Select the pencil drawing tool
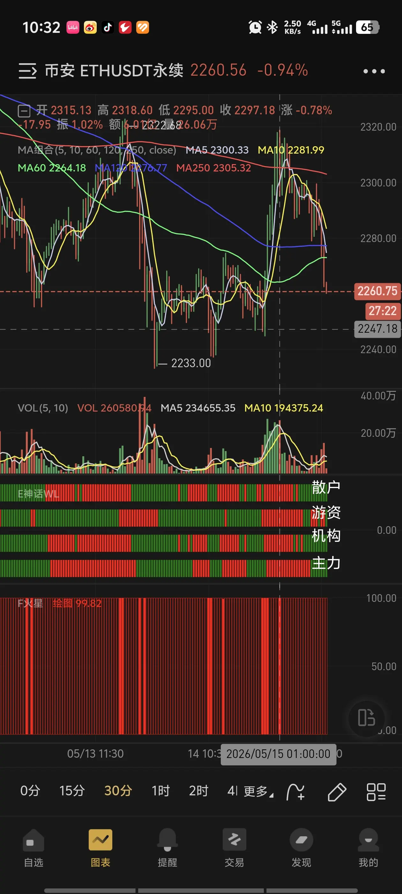Image resolution: width=402 pixels, height=894 pixels. tap(337, 792)
